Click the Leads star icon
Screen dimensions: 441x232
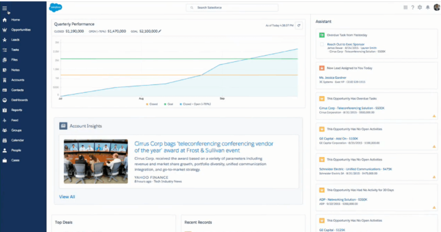click(x=5, y=40)
